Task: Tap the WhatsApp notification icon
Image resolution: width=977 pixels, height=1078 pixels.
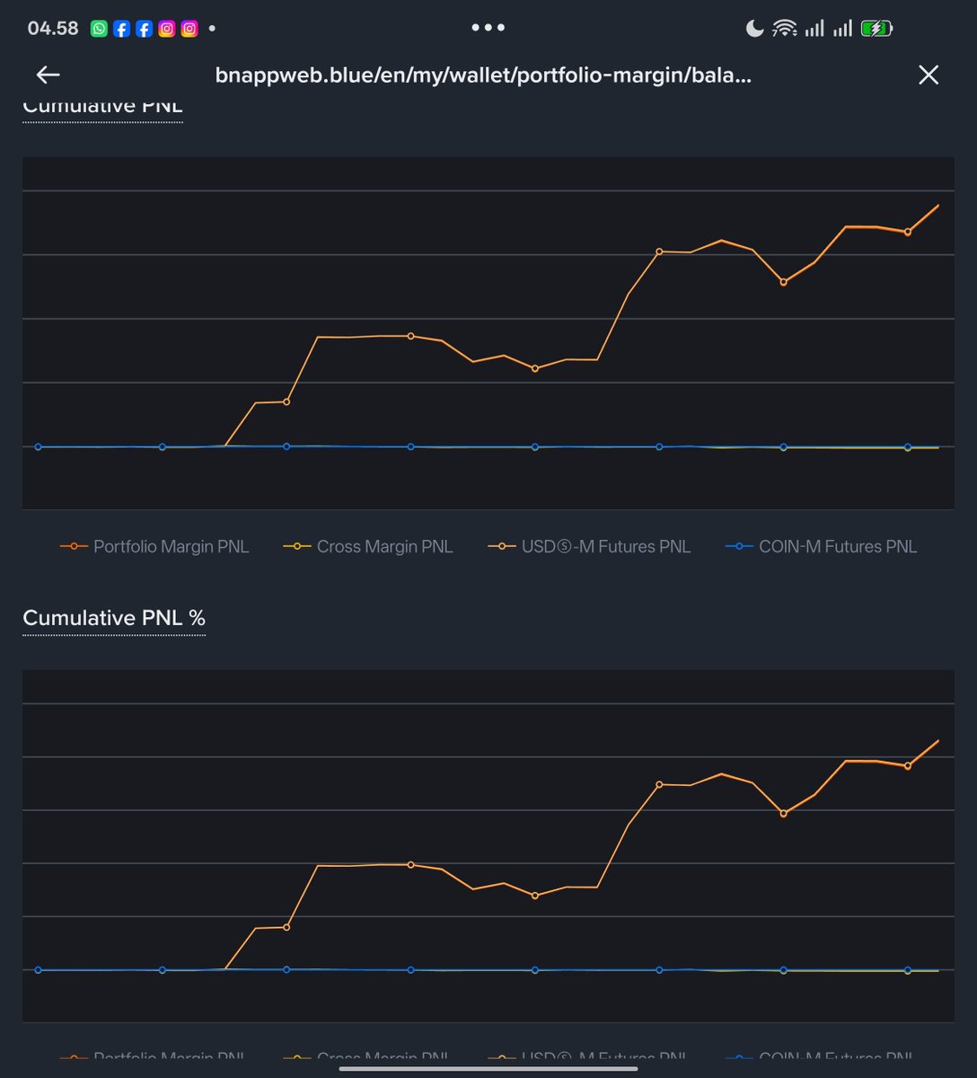Action: 99,29
